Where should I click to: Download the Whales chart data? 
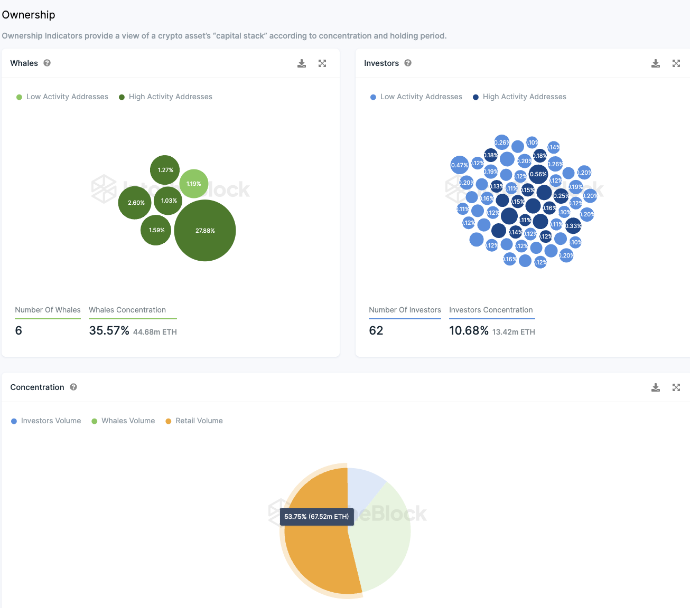[x=302, y=63]
